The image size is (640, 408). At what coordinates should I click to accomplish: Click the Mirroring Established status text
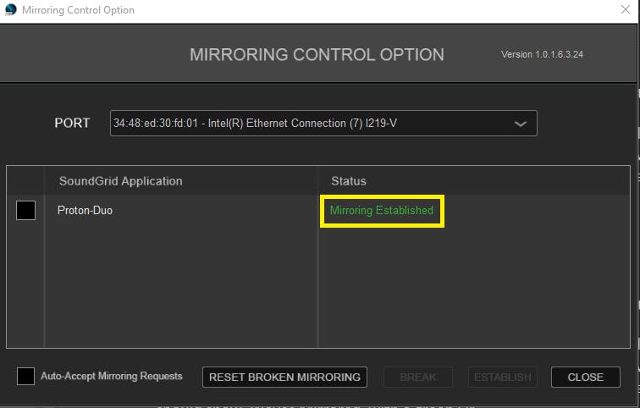382,210
